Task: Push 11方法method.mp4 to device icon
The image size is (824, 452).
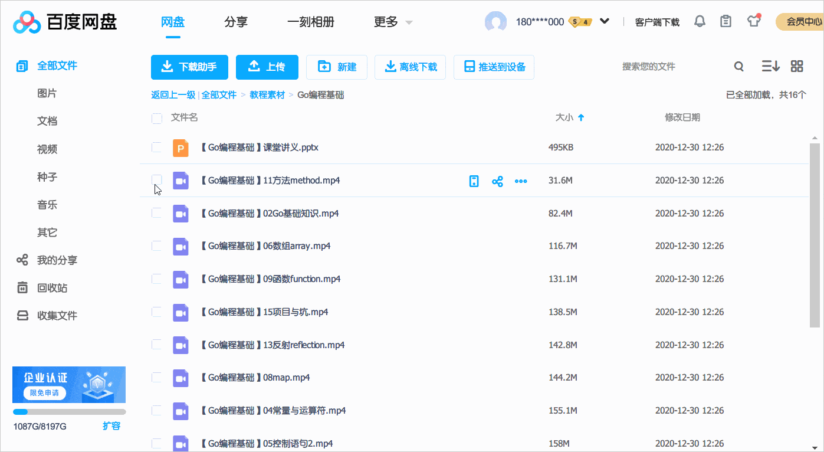Action: point(474,181)
